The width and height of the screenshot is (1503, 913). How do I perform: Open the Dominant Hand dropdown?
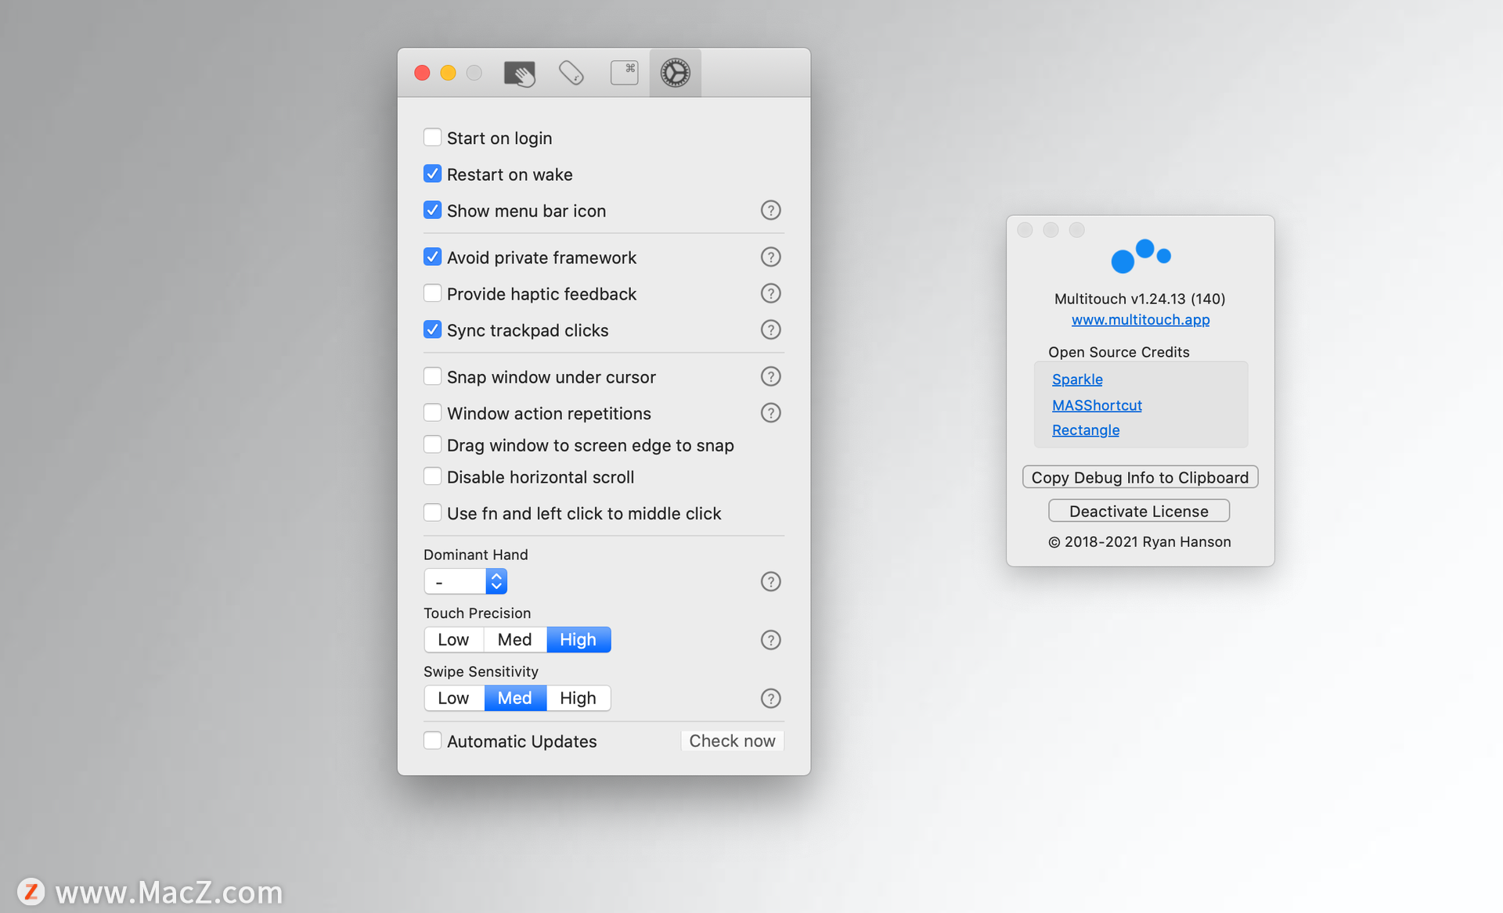pos(466,581)
